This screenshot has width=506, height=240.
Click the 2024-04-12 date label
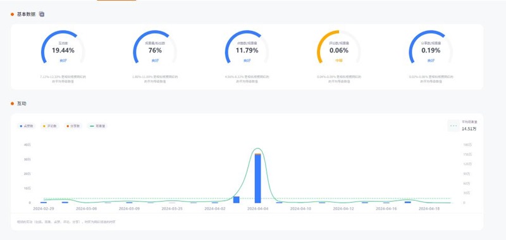(x=343, y=209)
